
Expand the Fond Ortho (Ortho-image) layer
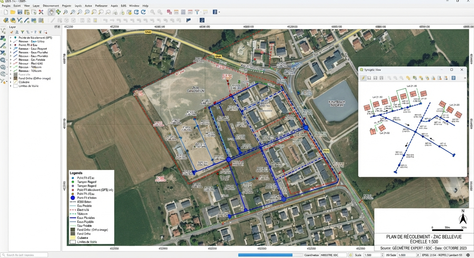(x=11, y=78)
